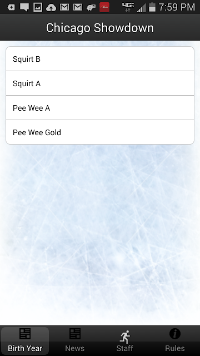
Task: Switch to the News tab label
Action: [75, 348]
